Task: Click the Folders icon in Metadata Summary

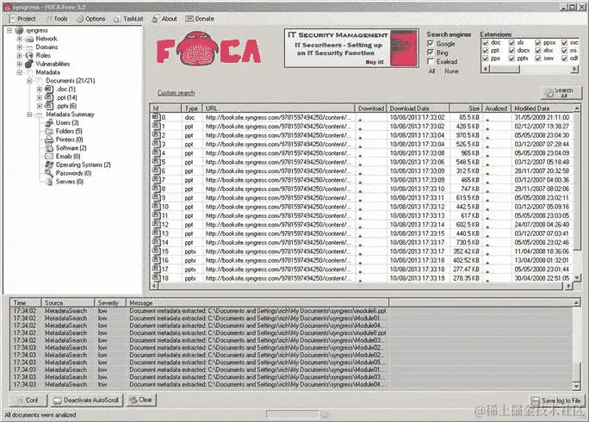Action: tap(49, 131)
